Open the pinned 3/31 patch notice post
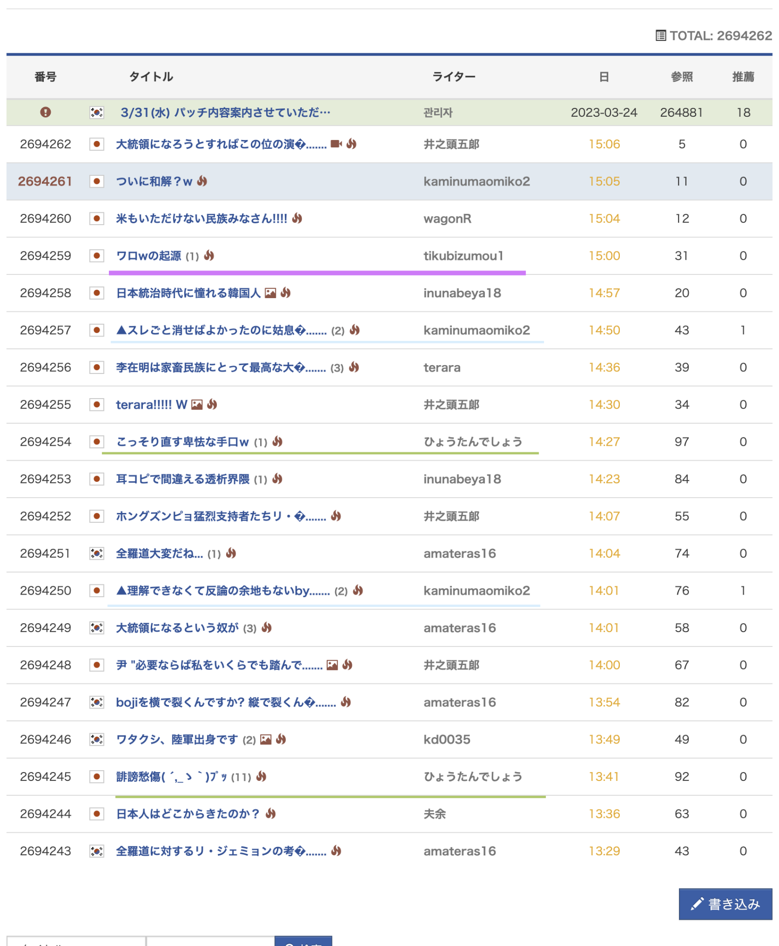This screenshot has width=779, height=946. 225,112
